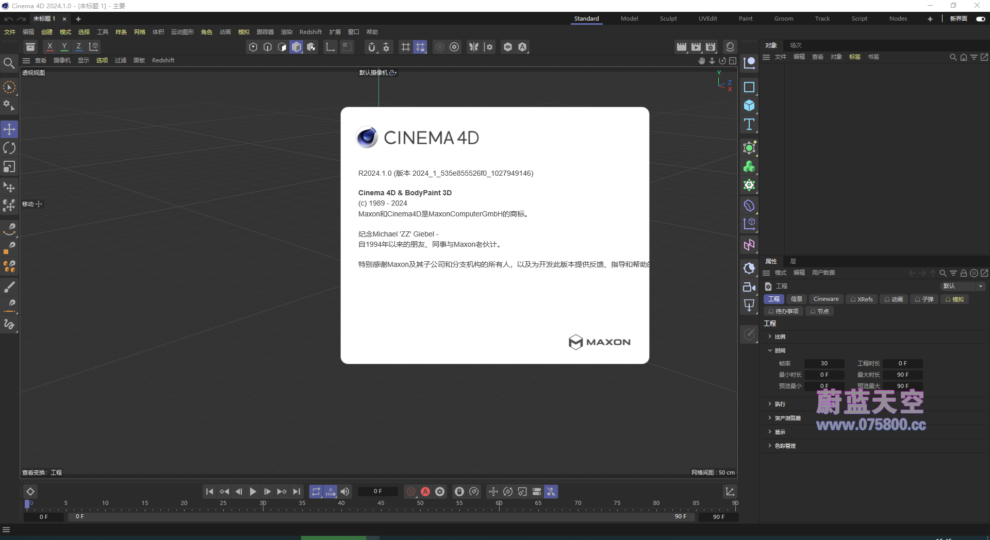Select the edges mode icon

click(x=268, y=47)
